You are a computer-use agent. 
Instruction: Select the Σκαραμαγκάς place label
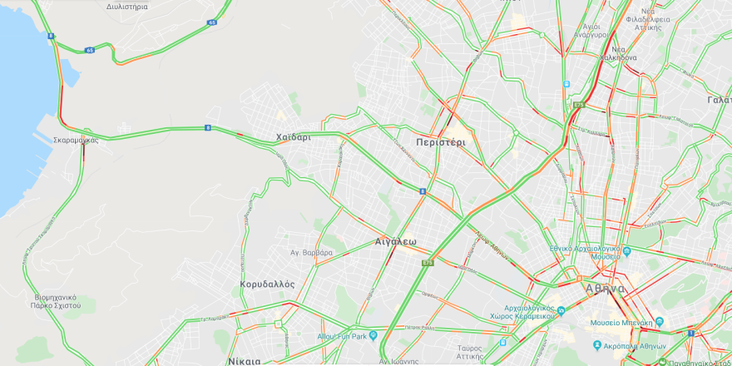pyautogui.click(x=76, y=140)
